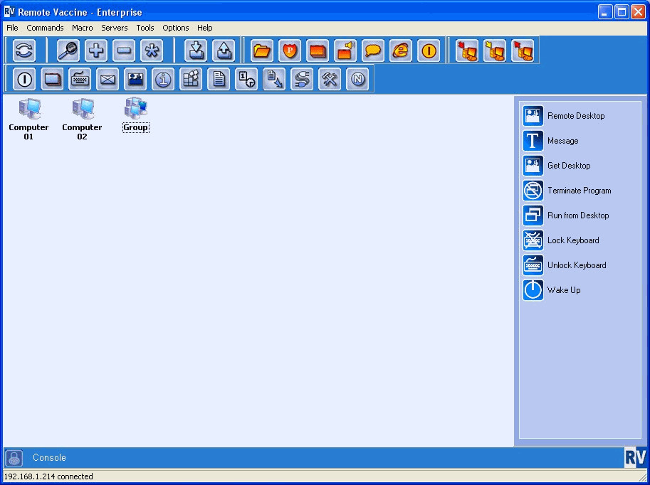
Task: Choose Run from Desktop command
Action: (566, 215)
